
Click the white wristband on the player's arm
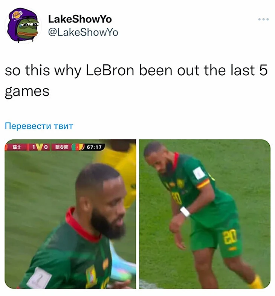coord(185,212)
